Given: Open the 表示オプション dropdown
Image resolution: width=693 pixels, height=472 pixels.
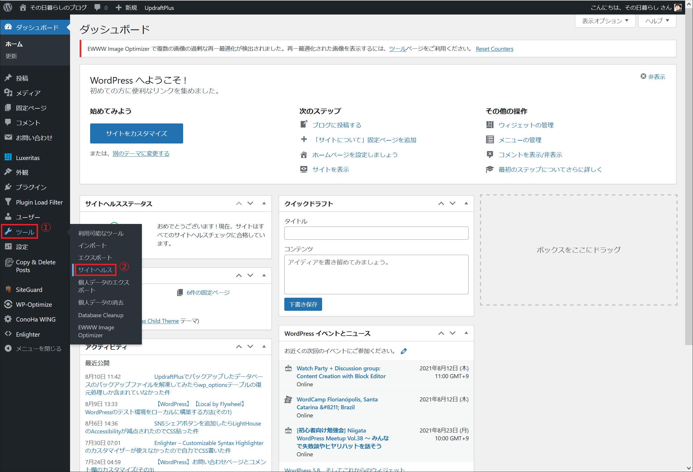Looking at the screenshot, I should [605, 21].
